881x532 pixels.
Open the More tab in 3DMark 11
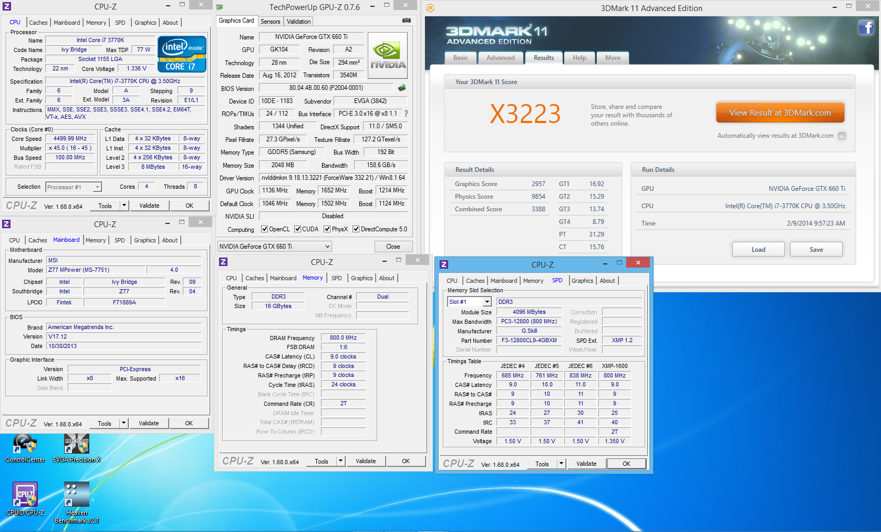(613, 58)
